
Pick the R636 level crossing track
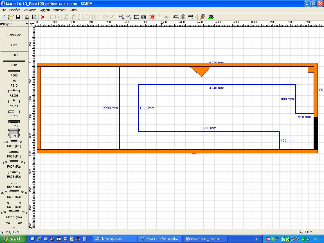click(x=14, y=133)
